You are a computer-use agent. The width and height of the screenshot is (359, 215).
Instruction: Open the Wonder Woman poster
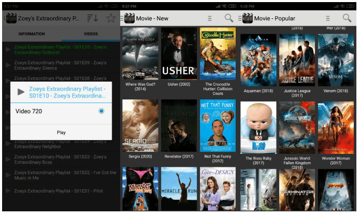pos(336,128)
